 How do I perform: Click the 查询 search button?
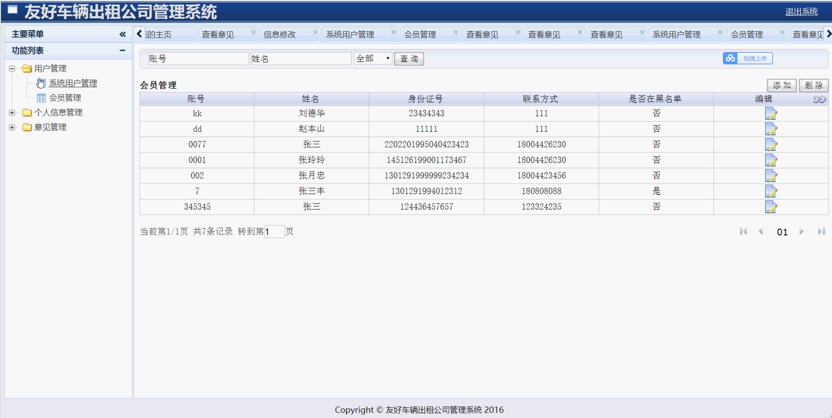pos(409,58)
